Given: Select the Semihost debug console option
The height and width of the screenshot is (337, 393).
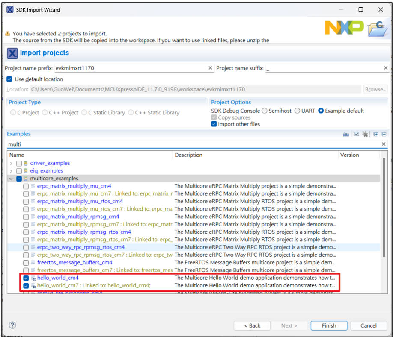Looking at the screenshot, I should 265,111.
